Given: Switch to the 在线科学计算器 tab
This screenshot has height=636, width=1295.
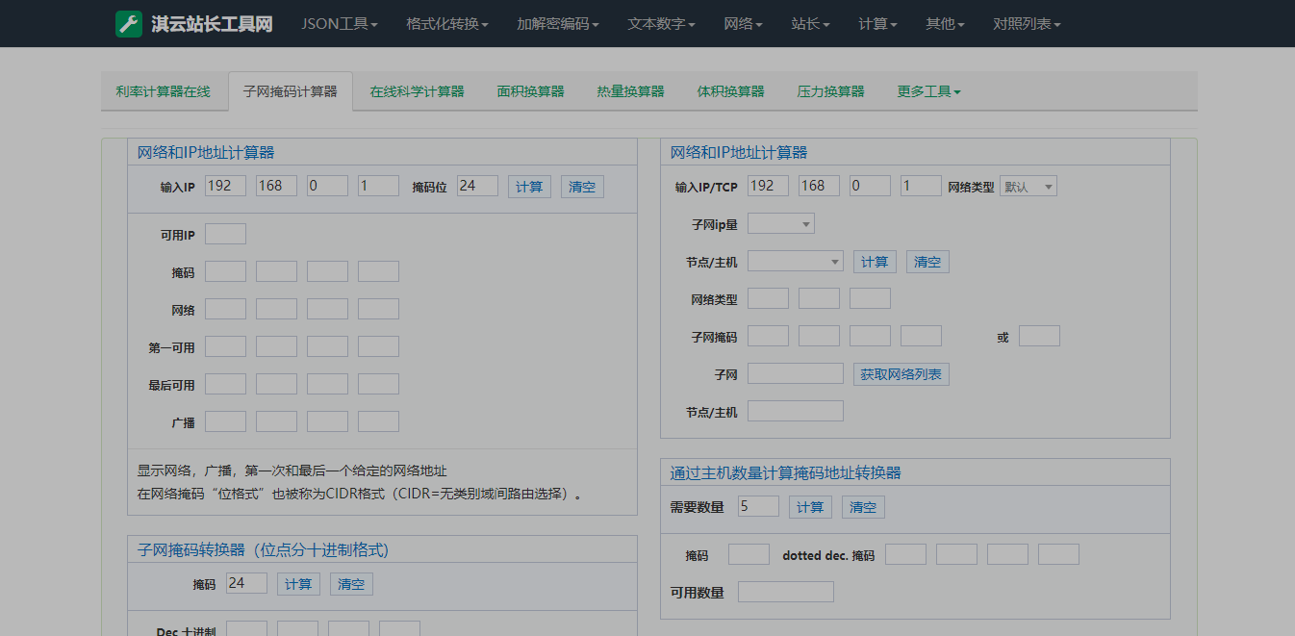Looking at the screenshot, I should pyautogui.click(x=418, y=91).
